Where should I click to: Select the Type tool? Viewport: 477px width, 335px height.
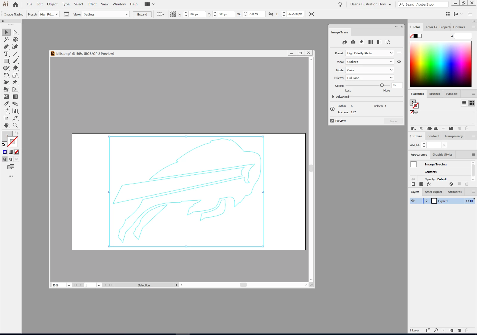(6, 54)
